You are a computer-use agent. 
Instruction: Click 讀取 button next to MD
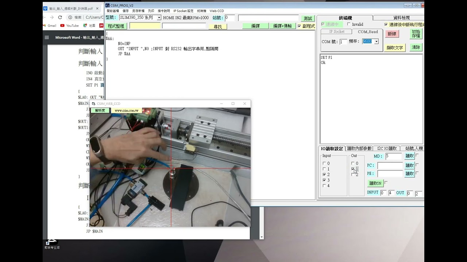pos(410,156)
